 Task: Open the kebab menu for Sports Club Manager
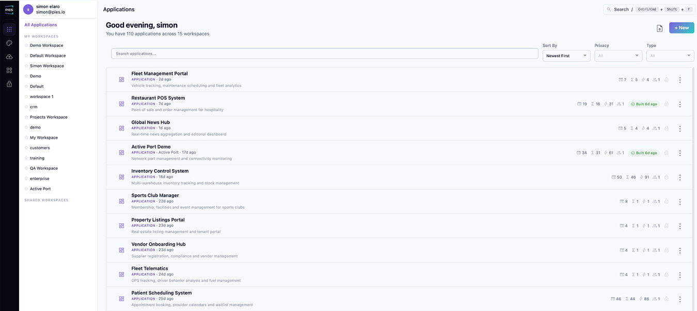(680, 202)
